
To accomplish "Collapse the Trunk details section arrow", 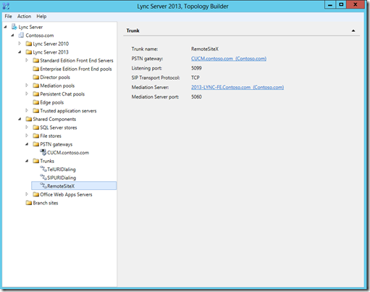I will click(x=353, y=30).
